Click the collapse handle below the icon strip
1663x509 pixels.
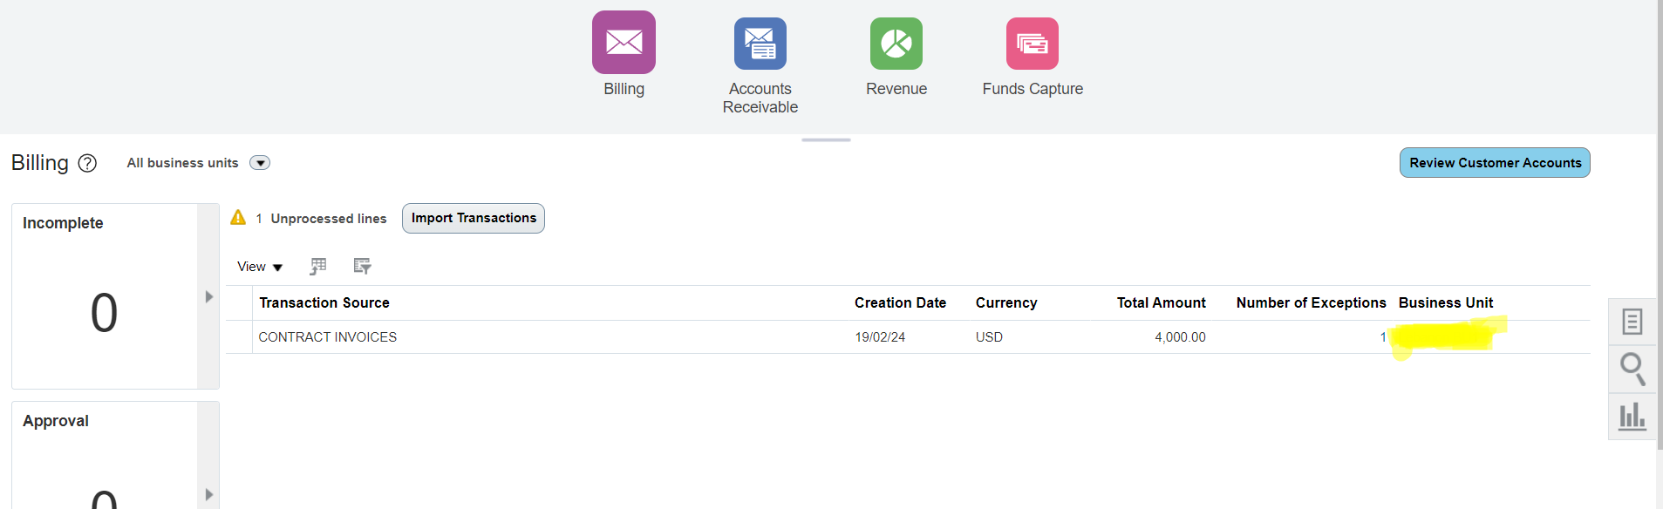pyautogui.click(x=826, y=139)
